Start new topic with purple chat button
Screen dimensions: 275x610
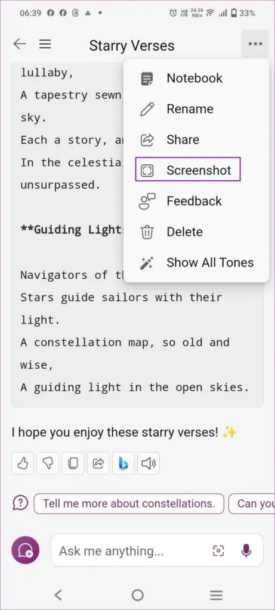pos(25,550)
